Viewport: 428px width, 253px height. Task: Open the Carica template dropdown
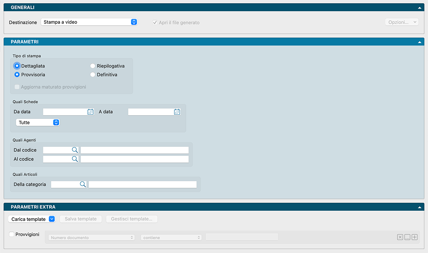(32, 219)
